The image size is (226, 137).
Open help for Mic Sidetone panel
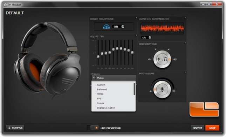click(185, 43)
